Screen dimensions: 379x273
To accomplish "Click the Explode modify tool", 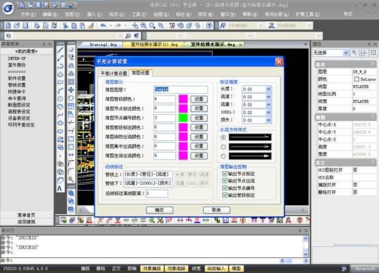I will click(71, 179).
